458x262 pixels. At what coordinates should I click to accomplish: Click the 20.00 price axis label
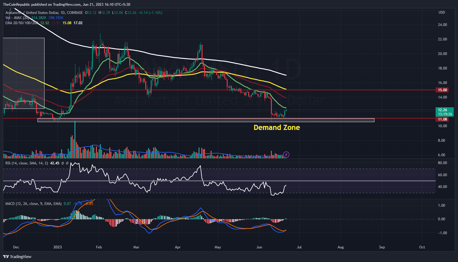click(x=443, y=54)
